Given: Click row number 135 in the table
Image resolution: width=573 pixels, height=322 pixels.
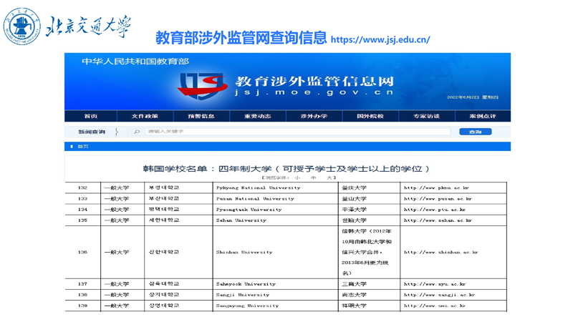Looking at the screenshot, I should (82, 220).
